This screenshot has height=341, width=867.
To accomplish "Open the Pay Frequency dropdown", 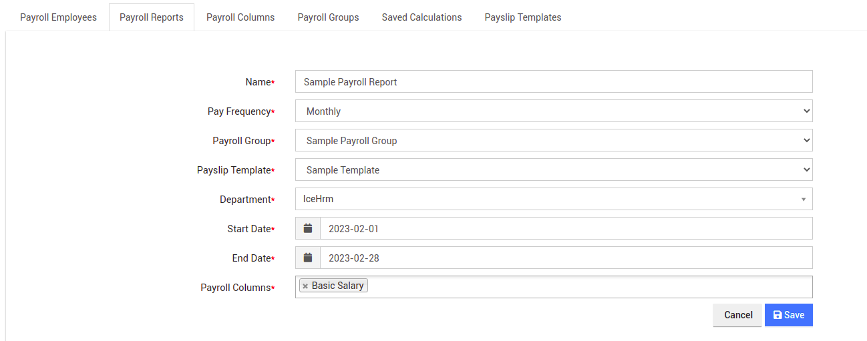I will click(553, 111).
